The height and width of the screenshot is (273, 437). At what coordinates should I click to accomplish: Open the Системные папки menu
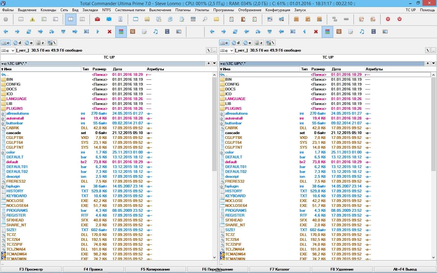(x=130, y=10)
